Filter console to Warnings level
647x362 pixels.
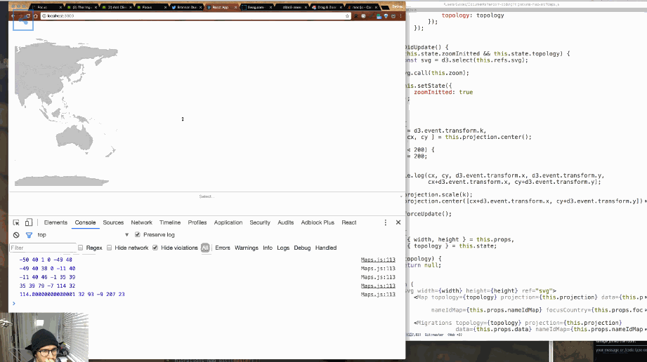(247, 248)
